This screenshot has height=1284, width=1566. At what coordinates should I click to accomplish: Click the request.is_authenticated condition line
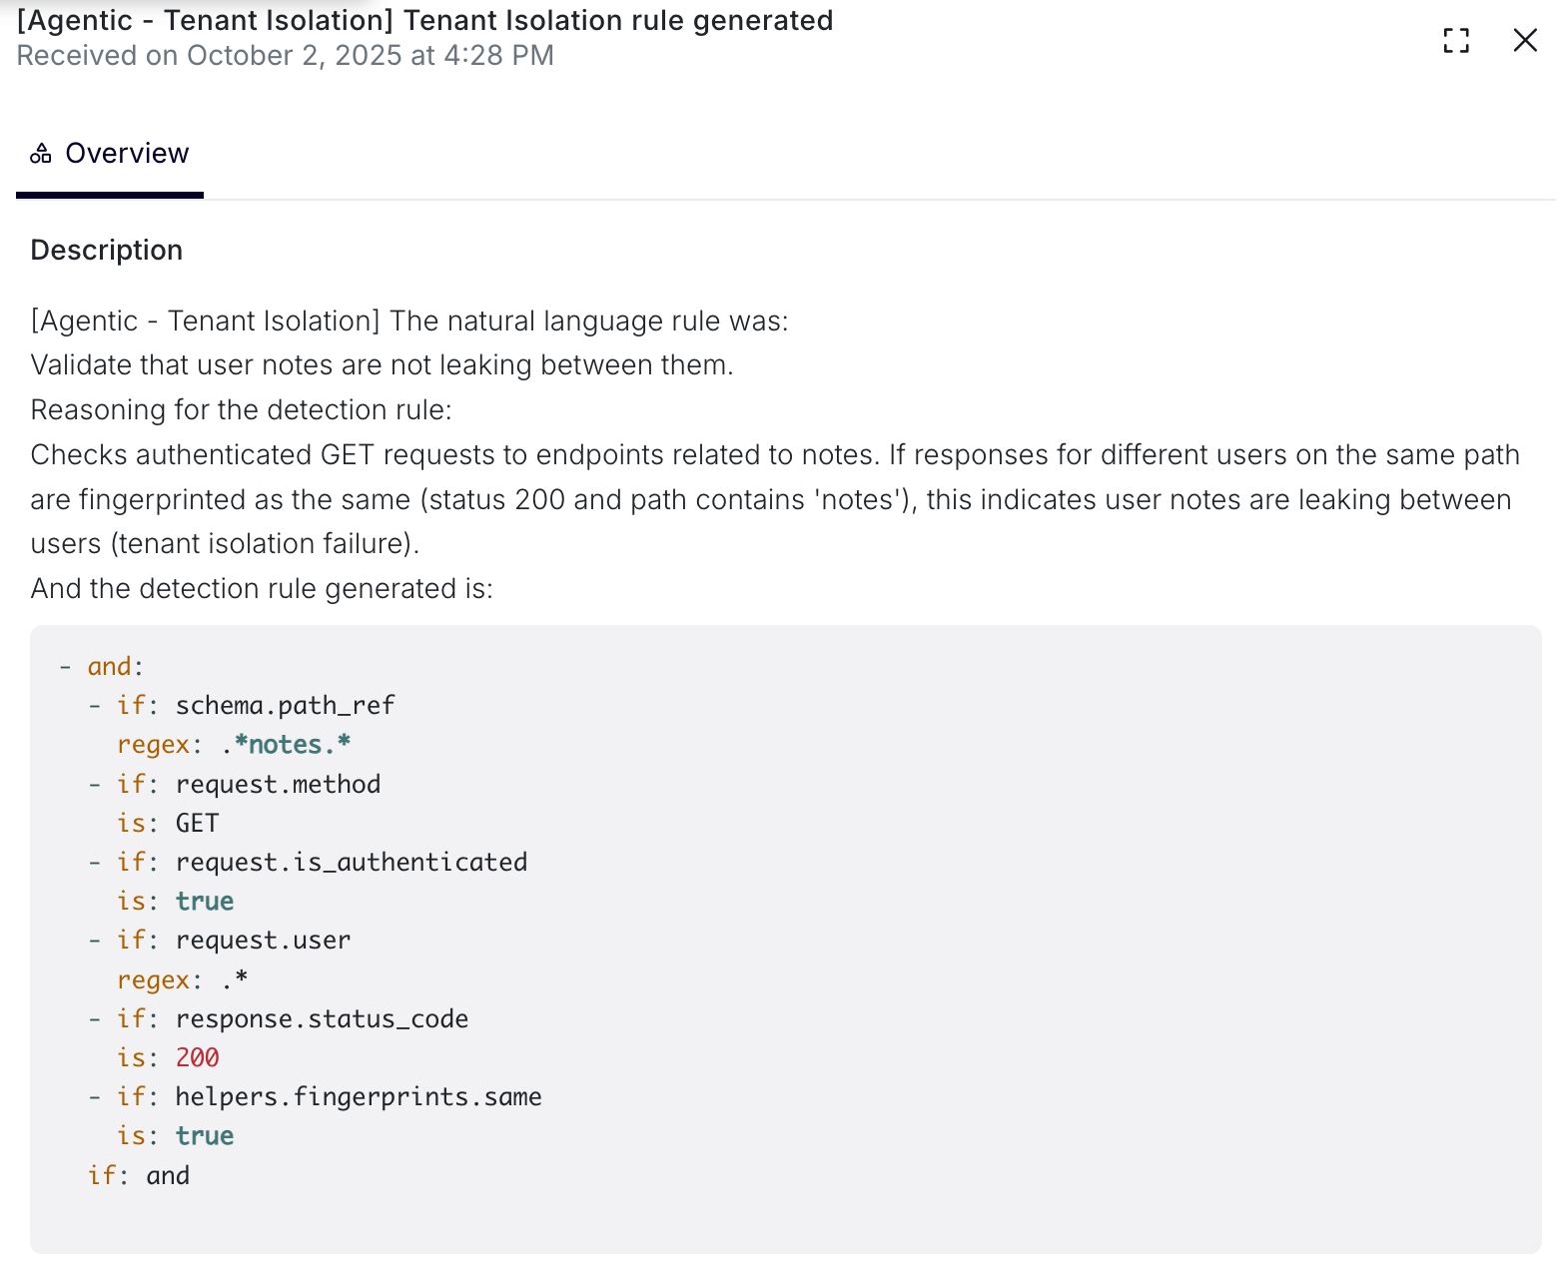(x=351, y=863)
